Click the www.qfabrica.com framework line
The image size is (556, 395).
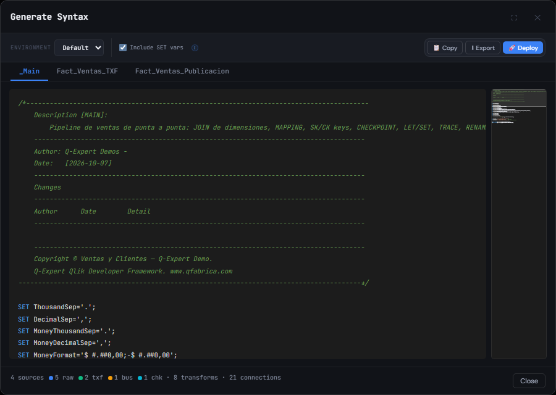(133, 272)
